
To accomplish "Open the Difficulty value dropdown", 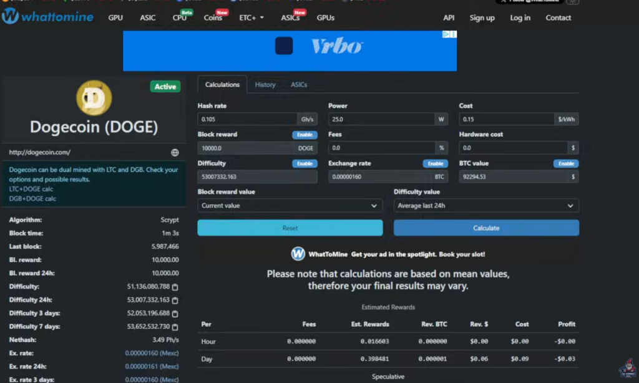I will pyautogui.click(x=486, y=205).
